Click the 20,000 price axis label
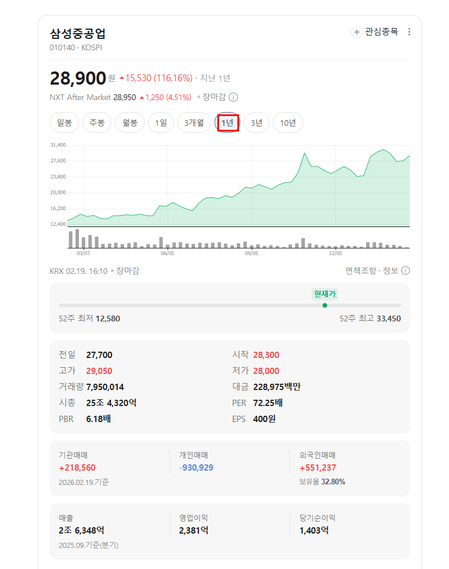Screen dimensions: 449x569 [x=58, y=193]
